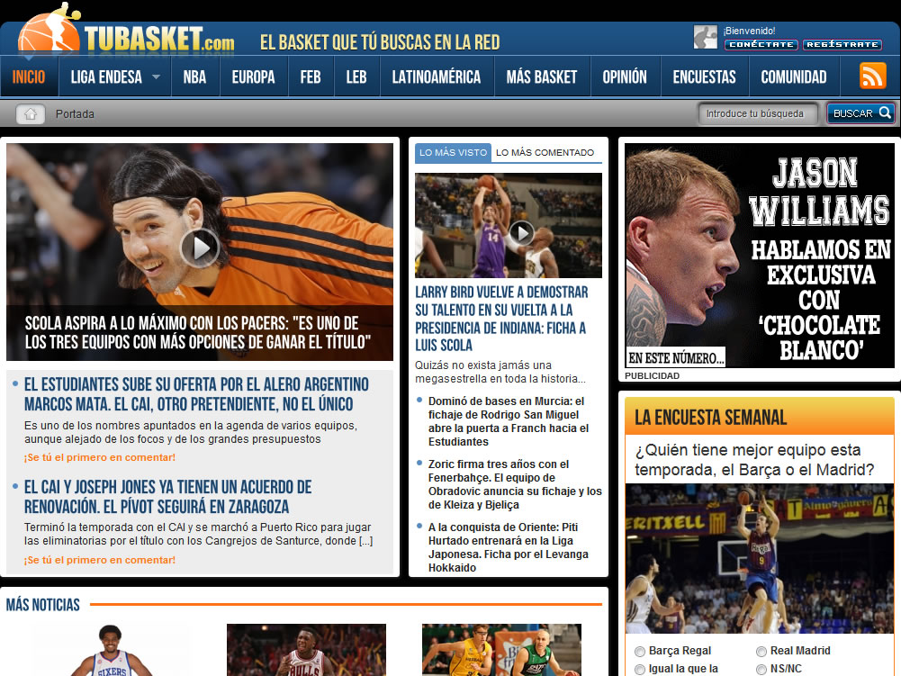Viewport: 901px width, 676px height.
Task: Click the 'Quizás no exista jamás' excerpt
Action: (x=500, y=372)
